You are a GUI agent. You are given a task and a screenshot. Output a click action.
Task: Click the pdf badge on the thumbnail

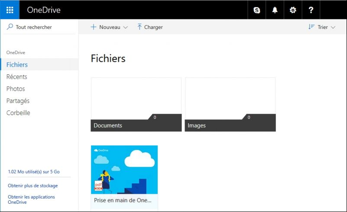click(x=98, y=186)
